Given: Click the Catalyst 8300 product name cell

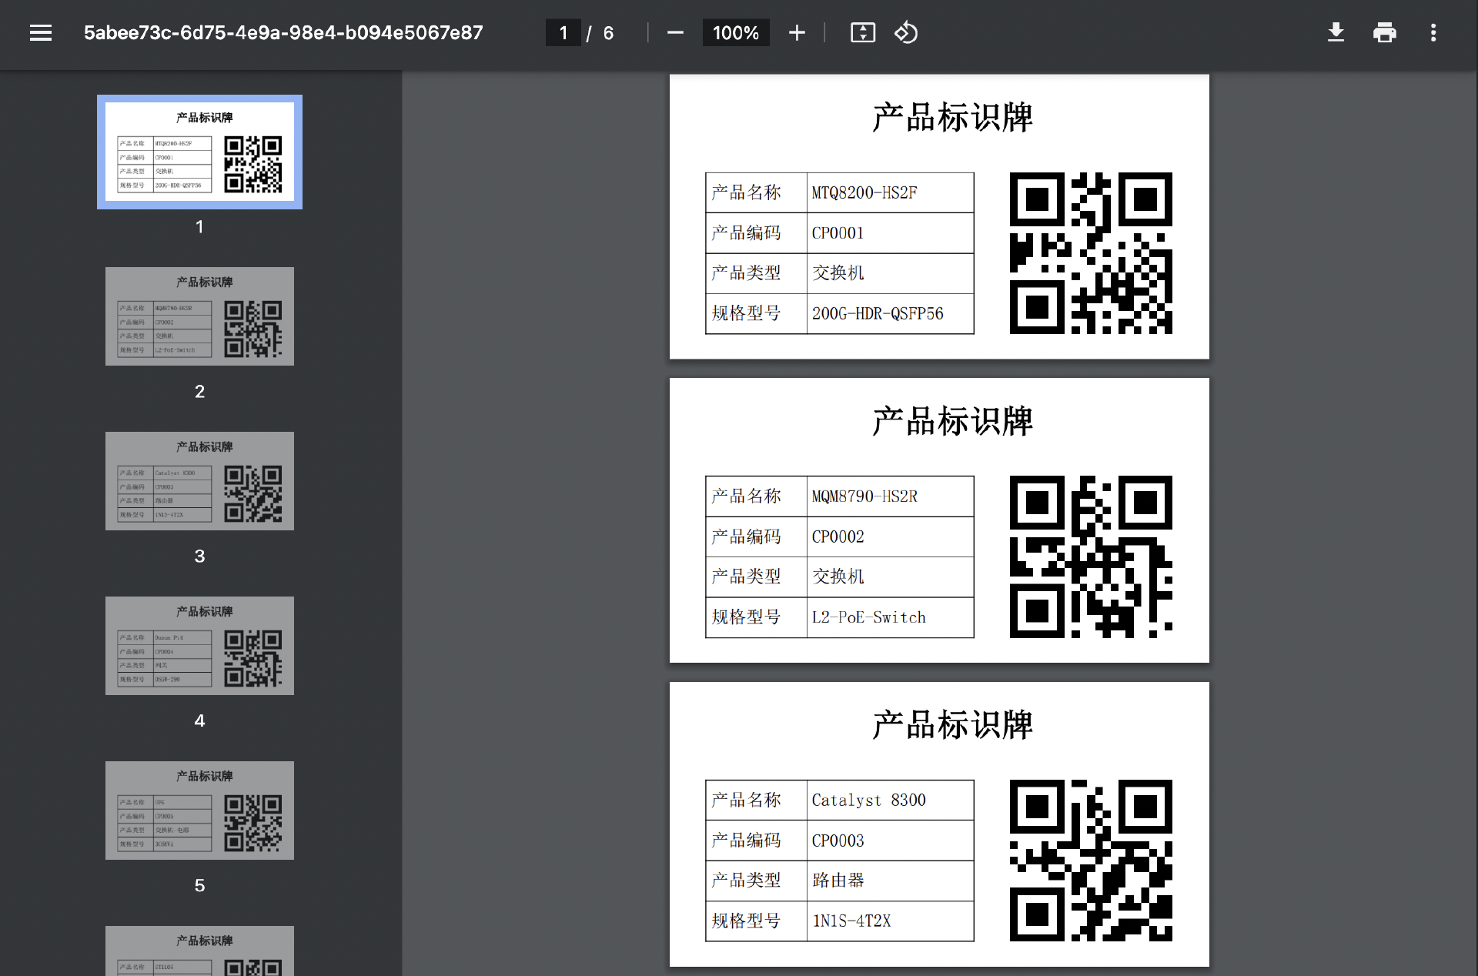Looking at the screenshot, I should click(889, 801).
